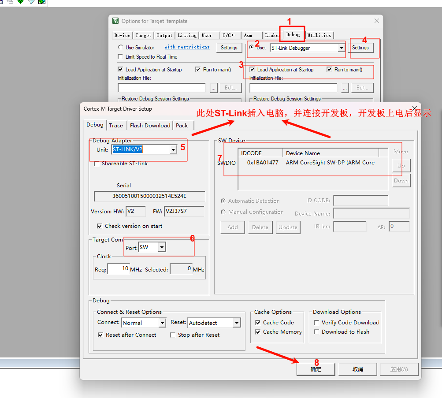Viewport: 442px width, 398px height.
Task: Select the Debug tab in Cortex-M Driver Setup
Action: coord(95,125)
